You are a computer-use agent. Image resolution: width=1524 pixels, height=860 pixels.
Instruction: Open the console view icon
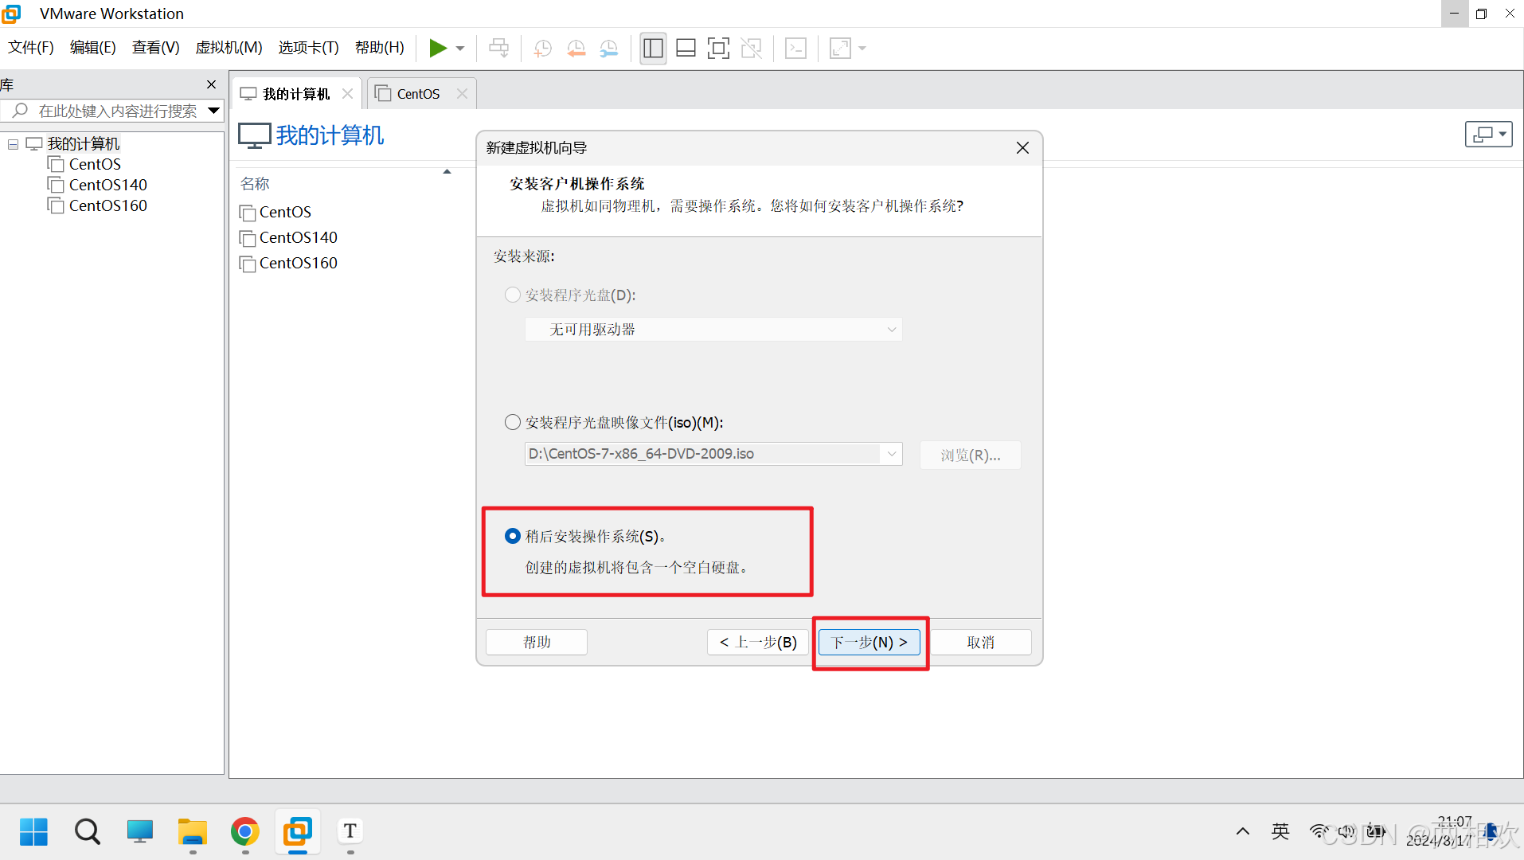[796, 48]
